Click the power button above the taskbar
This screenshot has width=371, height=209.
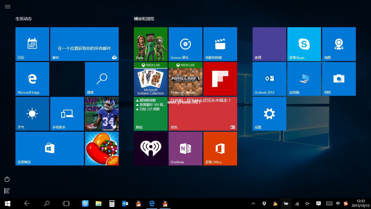pyautogui.click(x=7, y=179)
